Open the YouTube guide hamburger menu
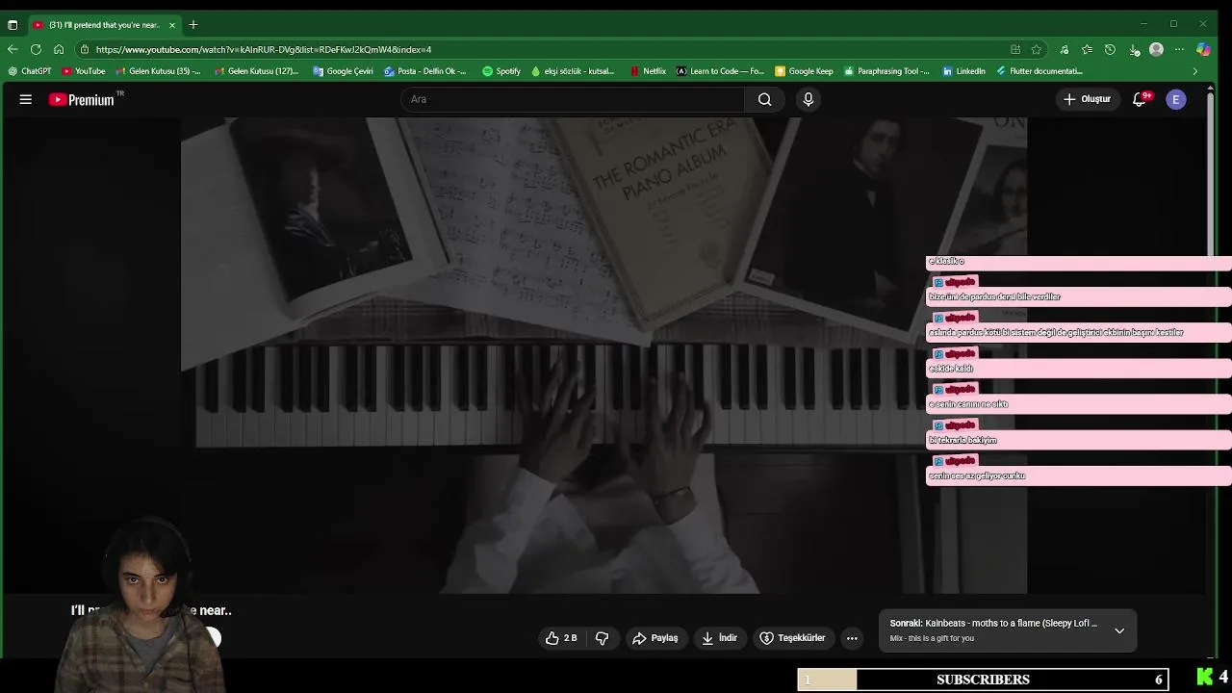The height and width of the screenshot is (693, 1232). (x=26, y=99)
